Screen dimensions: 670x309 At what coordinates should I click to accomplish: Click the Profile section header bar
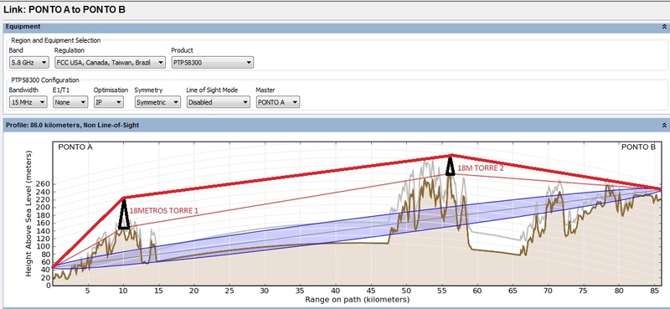click(333, 126)
